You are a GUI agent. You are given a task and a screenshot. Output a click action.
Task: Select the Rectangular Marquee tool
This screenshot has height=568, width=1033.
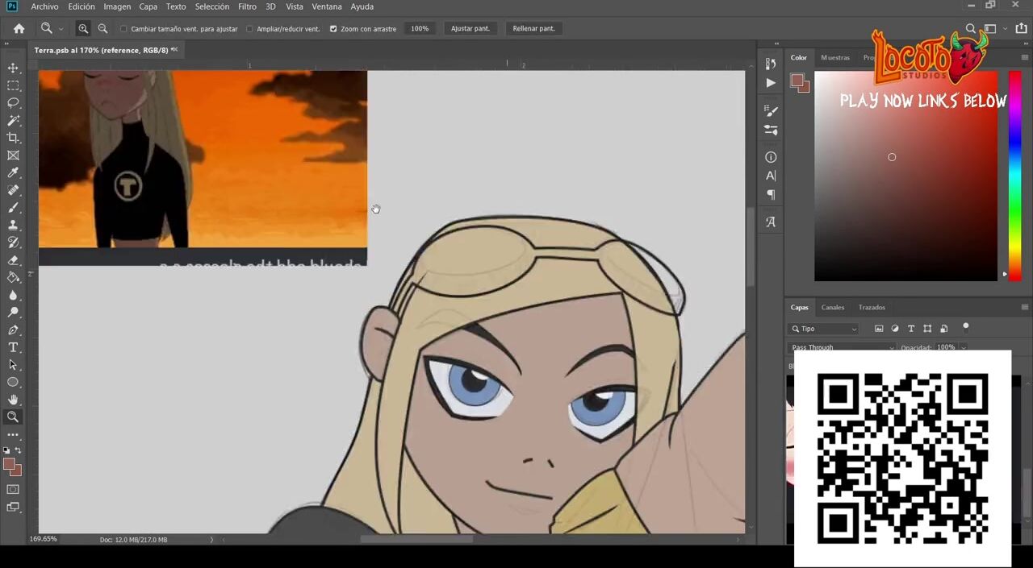click(x=13, y=85)
